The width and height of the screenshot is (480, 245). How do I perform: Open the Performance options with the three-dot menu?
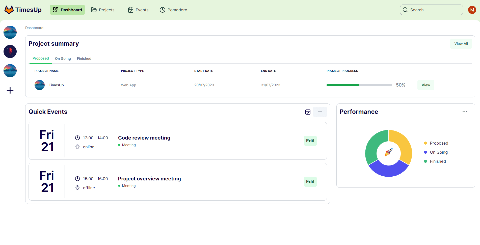pos(465,112)
